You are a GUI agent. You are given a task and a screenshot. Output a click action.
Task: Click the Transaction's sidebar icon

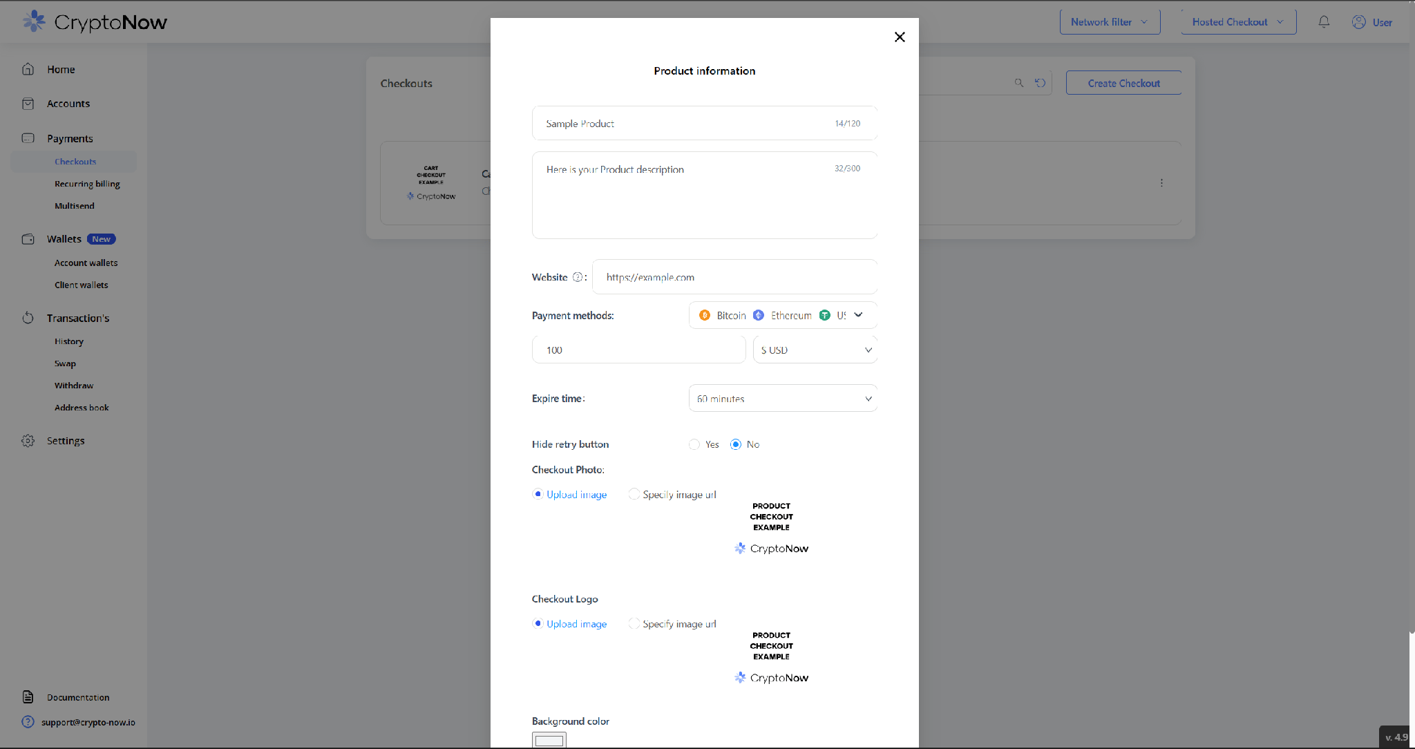pyautogui.click(x=28, y=318)
